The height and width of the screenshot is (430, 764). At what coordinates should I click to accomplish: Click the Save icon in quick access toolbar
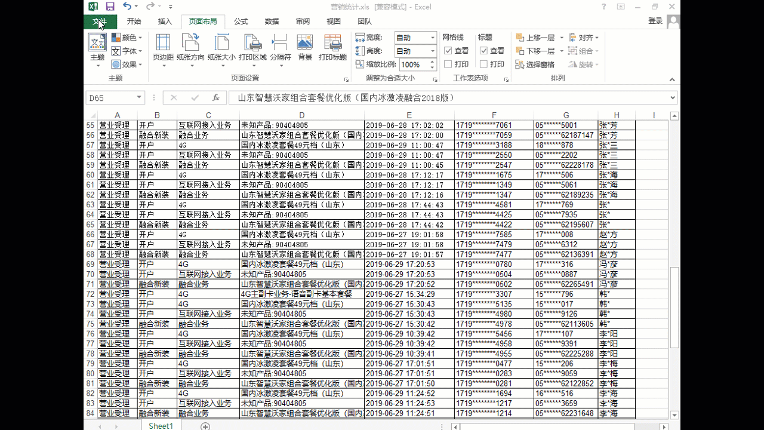pyautogui.click(x=110, y=7)
